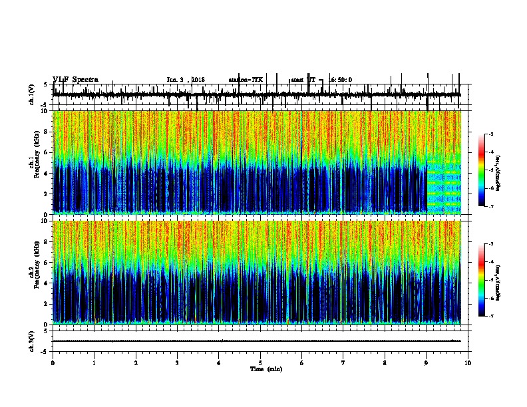Click the 'VLF Spectra' title text
The image size is (527, 407).
point(76,80)
